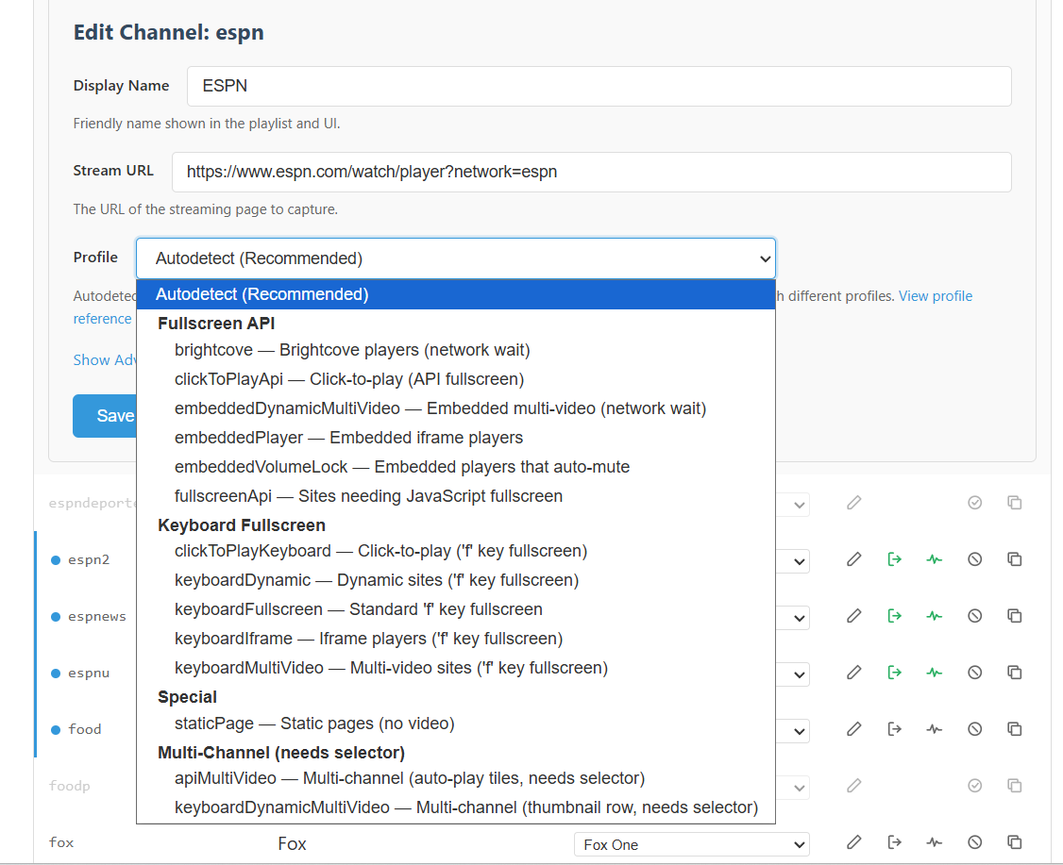Edit espnu channel pencil icon
This screenshot has width=1063, height=865.
click(x=854, y=672)
